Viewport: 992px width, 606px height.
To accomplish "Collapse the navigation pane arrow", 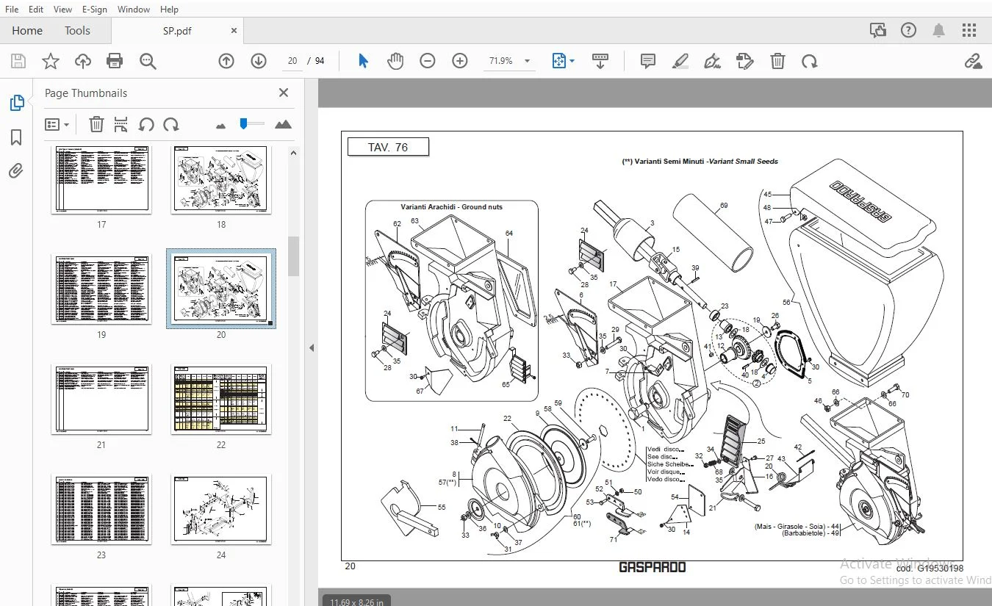I will tap(311, 347).
